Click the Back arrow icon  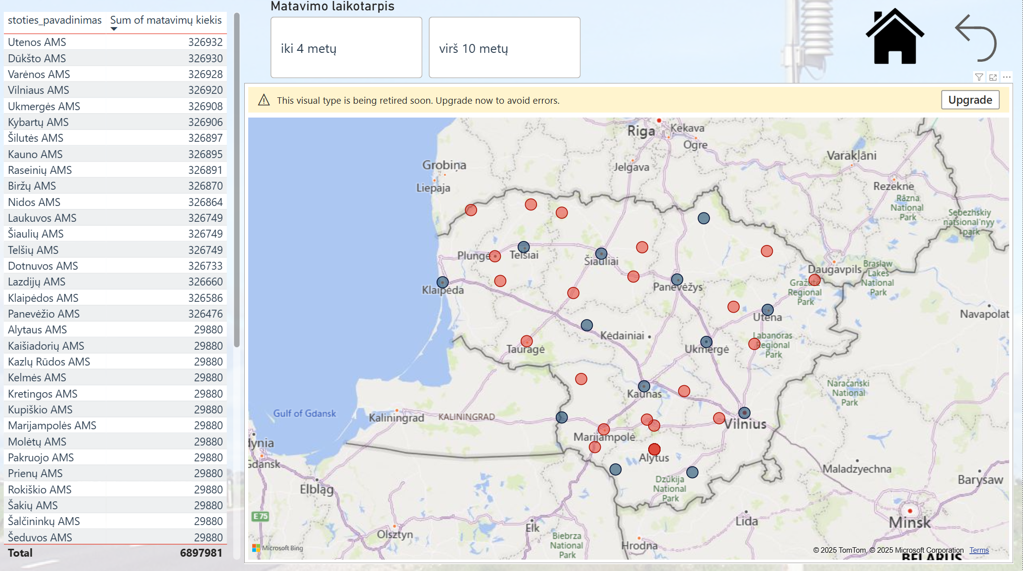(976, 37)
